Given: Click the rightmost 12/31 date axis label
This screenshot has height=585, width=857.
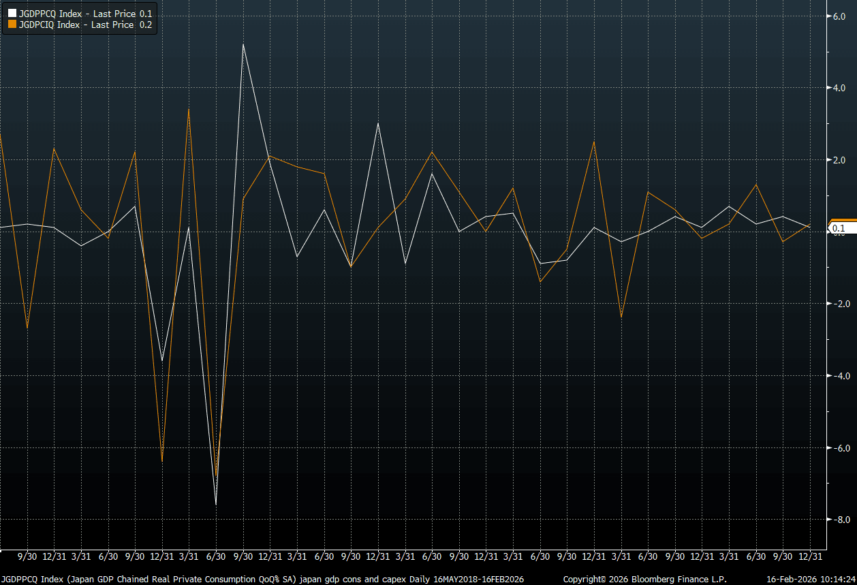Looking at the screenshot, I should point(809,556).
